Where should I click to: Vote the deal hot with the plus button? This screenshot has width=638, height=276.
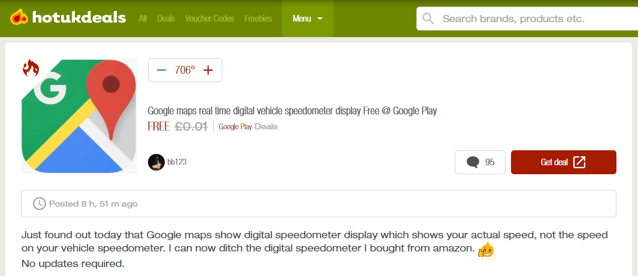208,70
